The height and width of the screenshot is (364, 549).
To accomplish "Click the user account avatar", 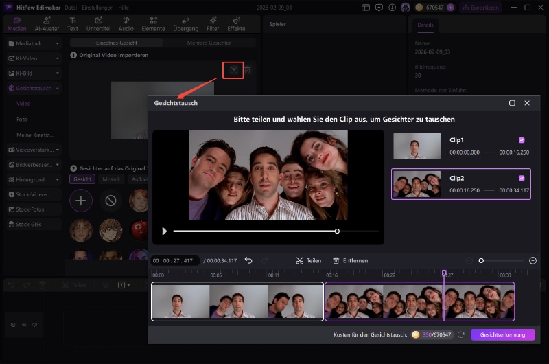I will tap(406, 8).
